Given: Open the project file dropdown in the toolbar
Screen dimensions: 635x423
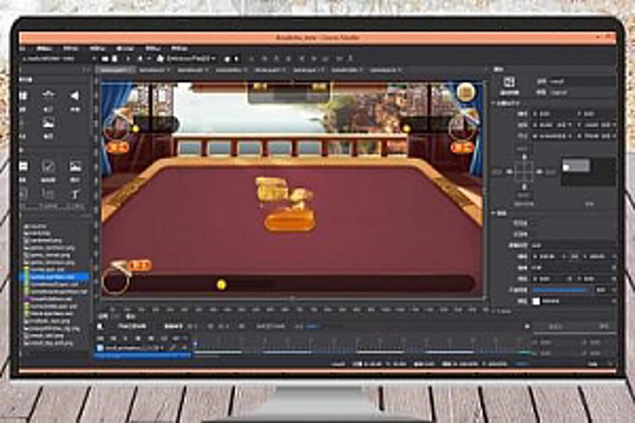Looking at the screenshot, I should coord(59,59).
